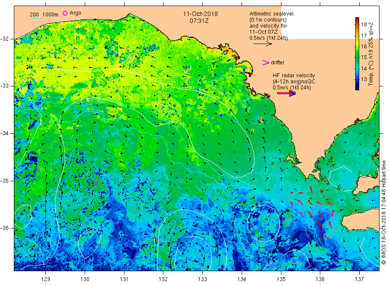389x285 pixels.
Task: Click the 'HF radar velocity' label
Action: [x=294, y=75]
